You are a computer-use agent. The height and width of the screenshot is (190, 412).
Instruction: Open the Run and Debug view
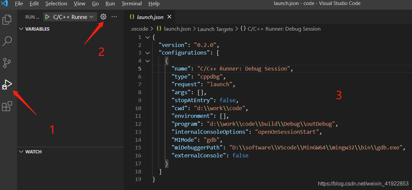click(x=7, y=85)
